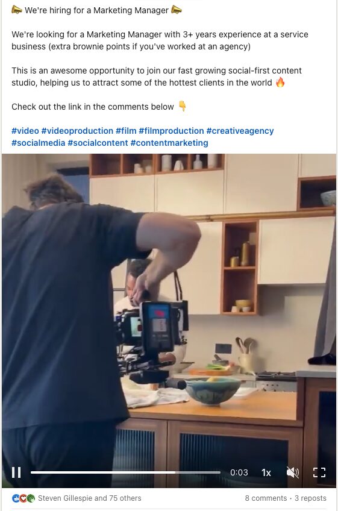Image resolution: width=338 pixels, height=511 pixels.
Task: Enter fullscreen video mode
Action: (x=319, y=472)
